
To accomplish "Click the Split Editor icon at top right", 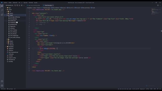I will tap(158, 5).
